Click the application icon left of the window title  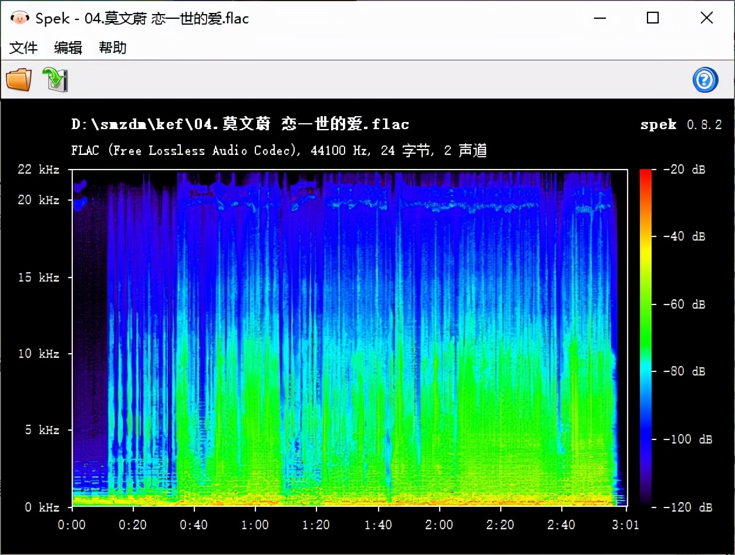pyautogui.click(x=19, y=18)
